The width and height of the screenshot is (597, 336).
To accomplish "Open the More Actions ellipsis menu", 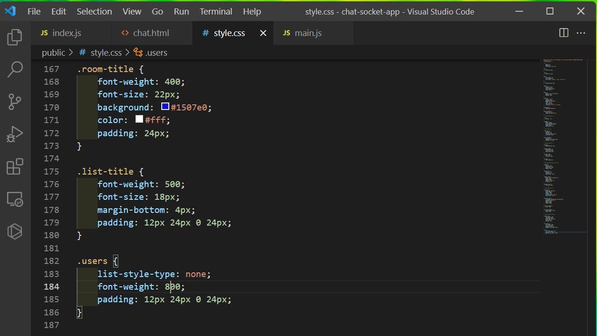I will point(581,33).
